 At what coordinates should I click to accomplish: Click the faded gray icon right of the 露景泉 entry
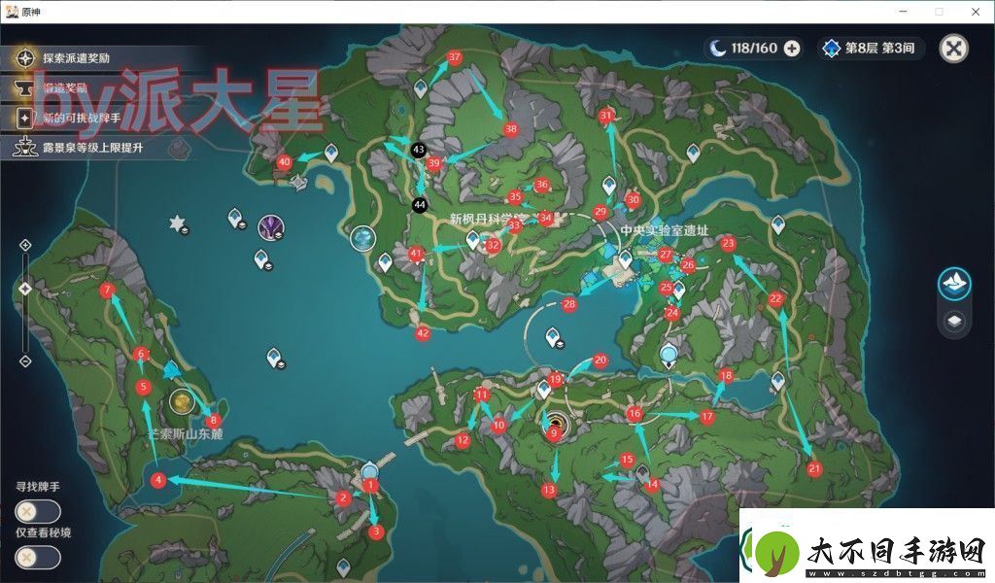click(180, 148)
